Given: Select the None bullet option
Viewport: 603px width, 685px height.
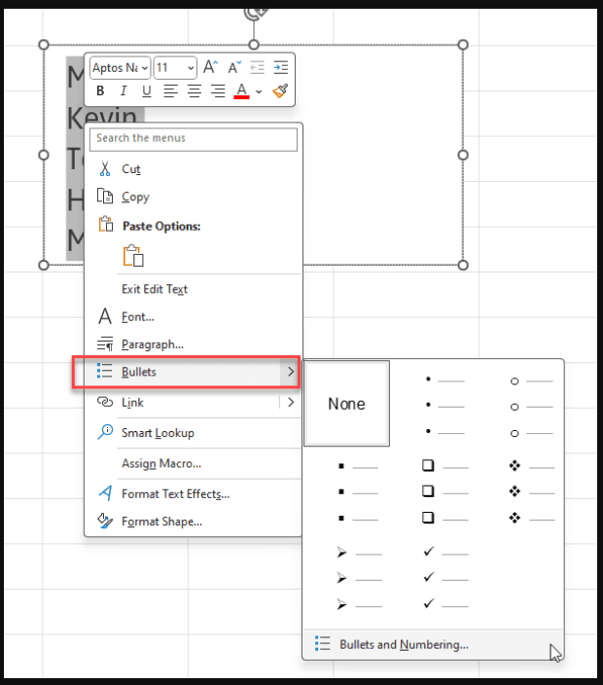Looking at the screenshot, I should [346, 404].
